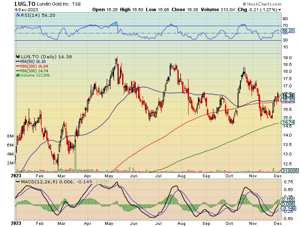Viewport: 300px width, 227px height.
Task: Click the 2023 label under price chart
Action: 16,176
